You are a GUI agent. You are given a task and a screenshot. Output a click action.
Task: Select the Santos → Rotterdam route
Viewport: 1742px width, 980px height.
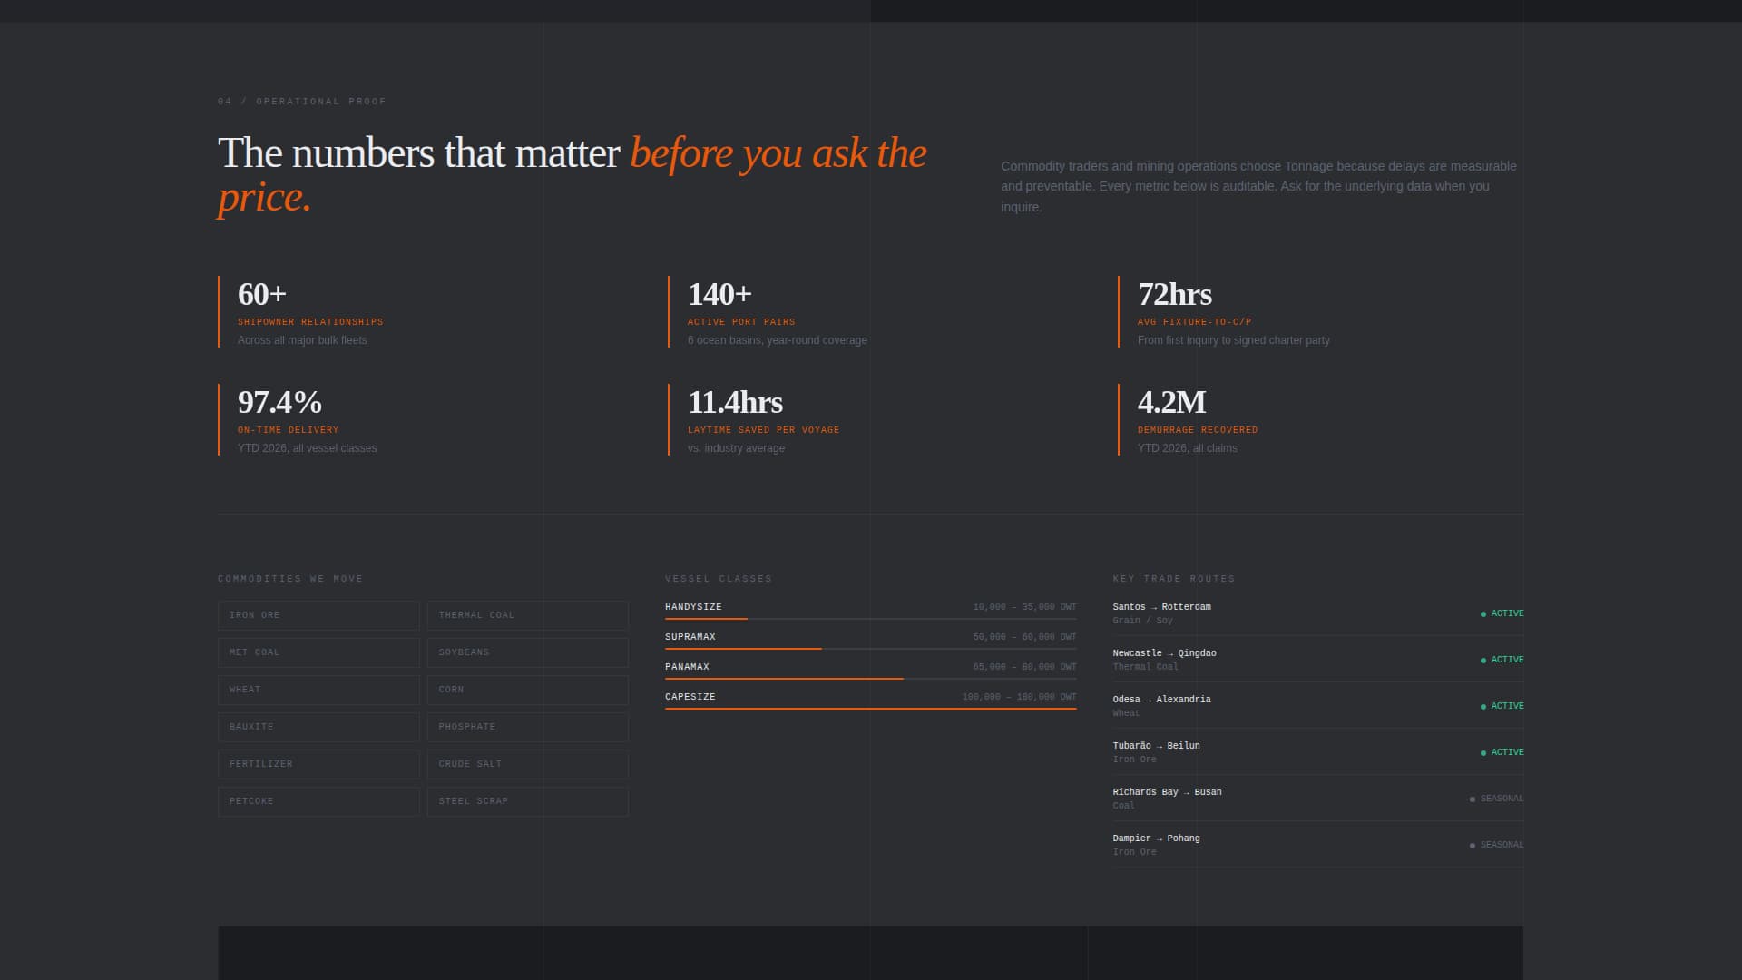(1318, 613)
